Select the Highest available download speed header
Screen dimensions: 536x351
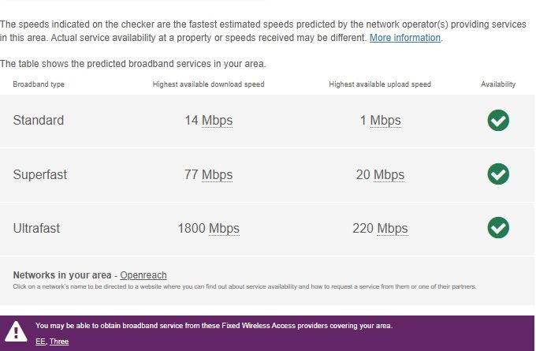coord(208,84)
